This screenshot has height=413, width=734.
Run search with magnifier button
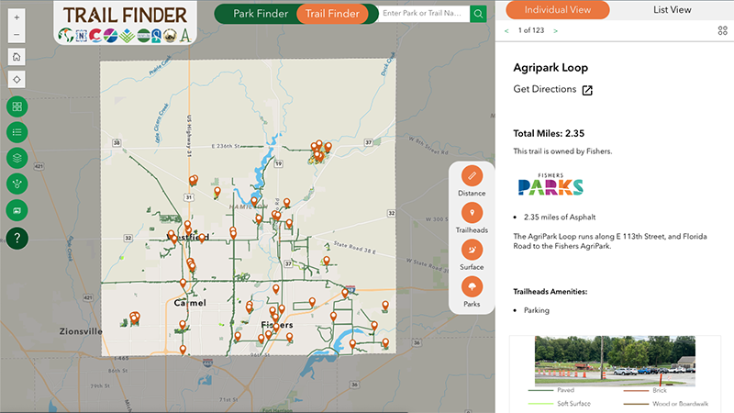point(478,14)
